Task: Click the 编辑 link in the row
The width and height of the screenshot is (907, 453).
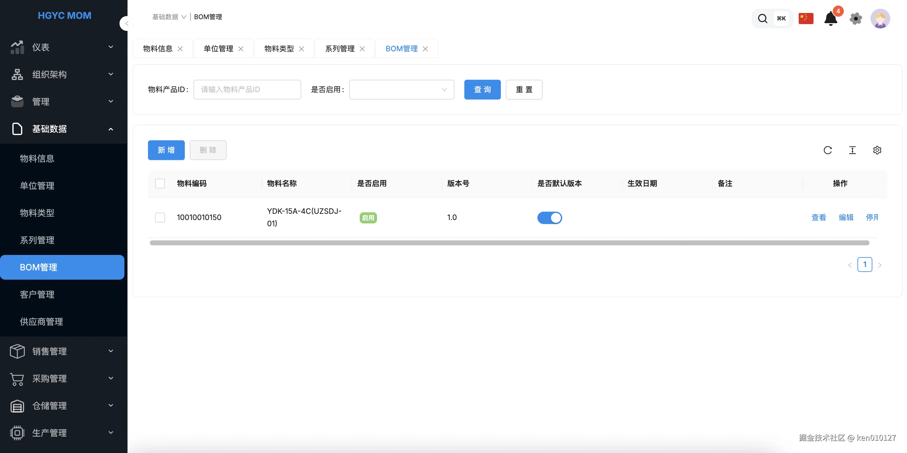Action: (846, 218)
